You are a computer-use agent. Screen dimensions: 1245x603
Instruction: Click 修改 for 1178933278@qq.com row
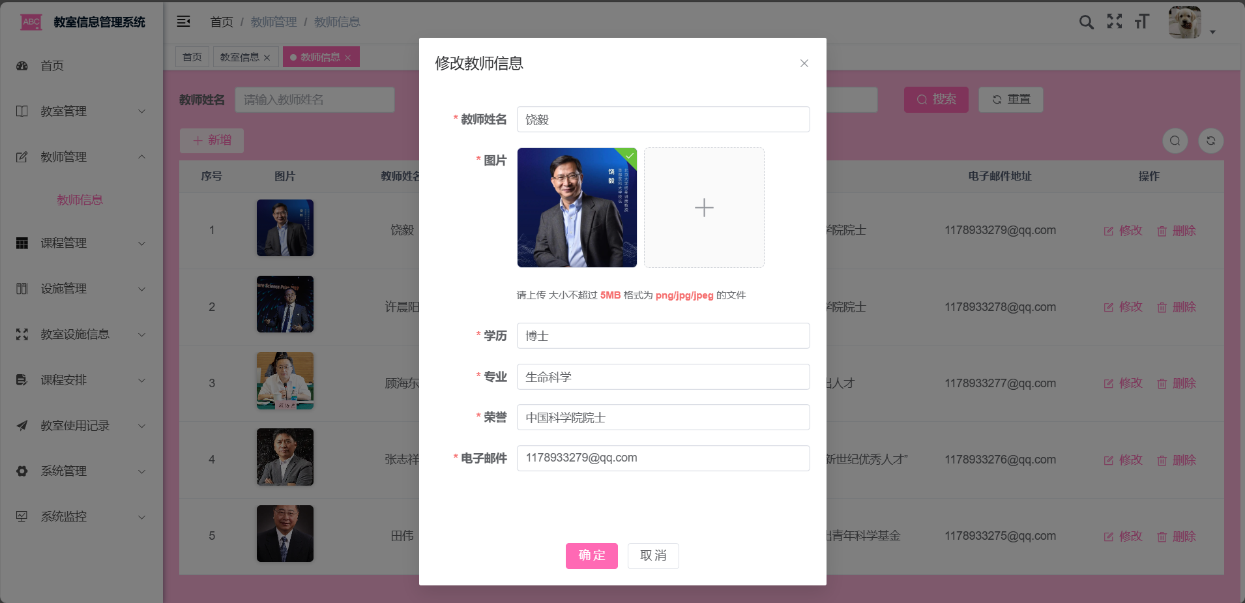coord(1123,307)
